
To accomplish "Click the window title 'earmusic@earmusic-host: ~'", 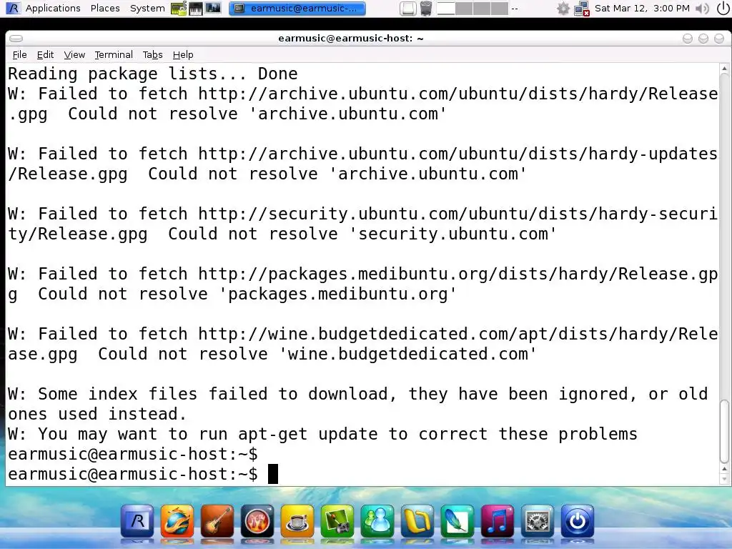I will tap(350, 39).
